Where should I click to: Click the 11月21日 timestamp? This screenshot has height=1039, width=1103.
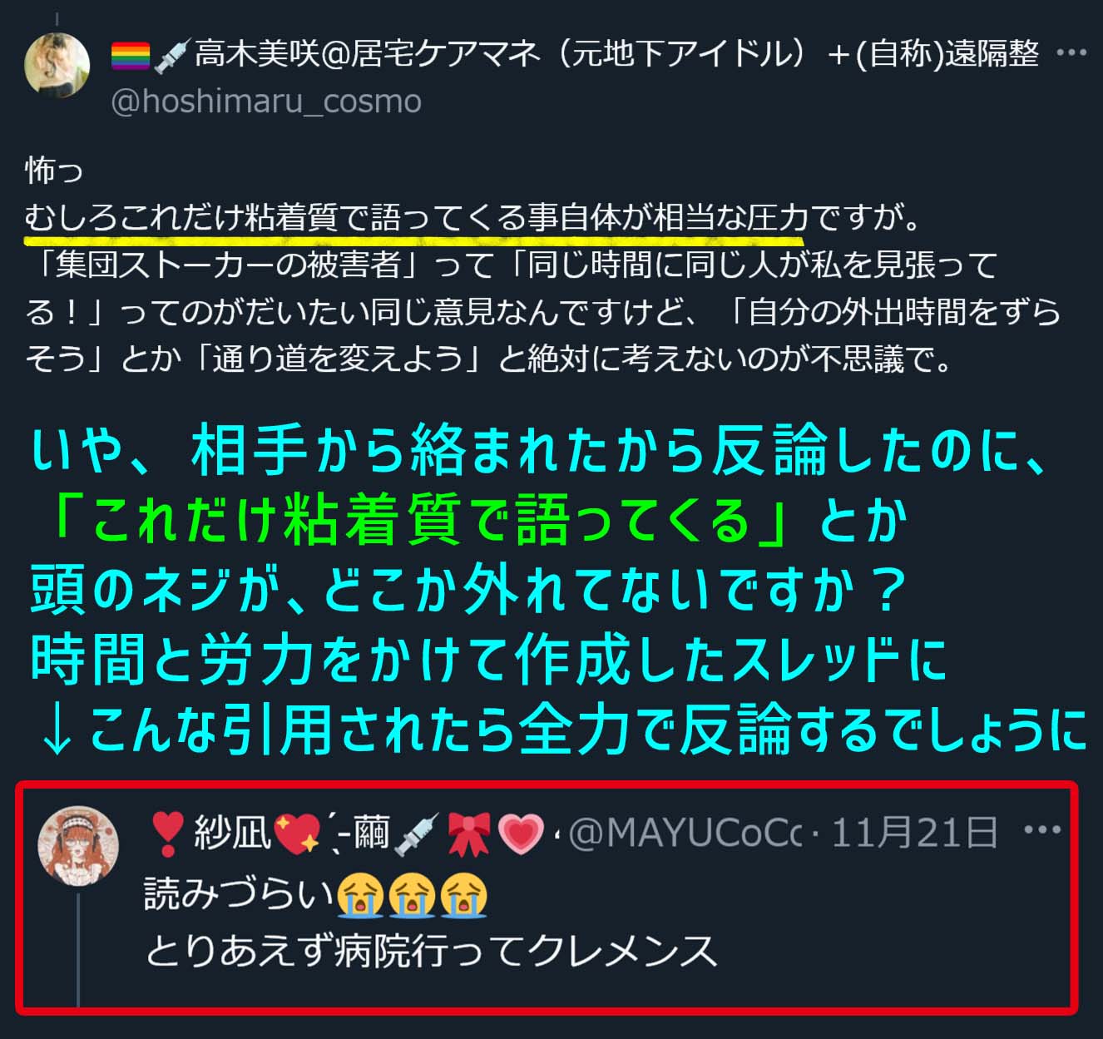[913, 832]
